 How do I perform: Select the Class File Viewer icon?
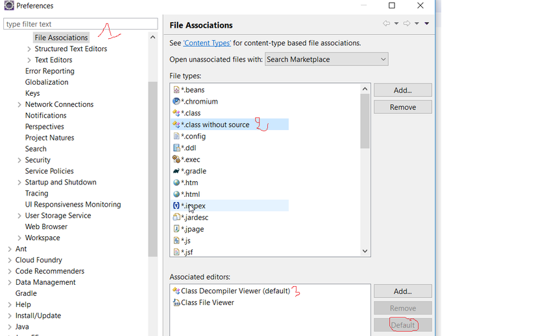[x=176, y=302]
